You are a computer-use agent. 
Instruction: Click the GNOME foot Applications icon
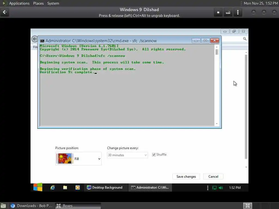pos(5,3)
